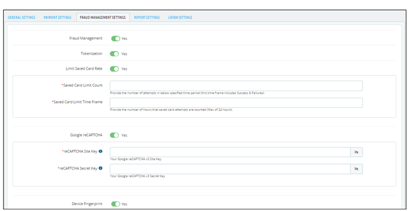Screen dimensions: 409x211
Task: Click the 'Google reCAPTCHA' label
Action: [x=86, y=135]
